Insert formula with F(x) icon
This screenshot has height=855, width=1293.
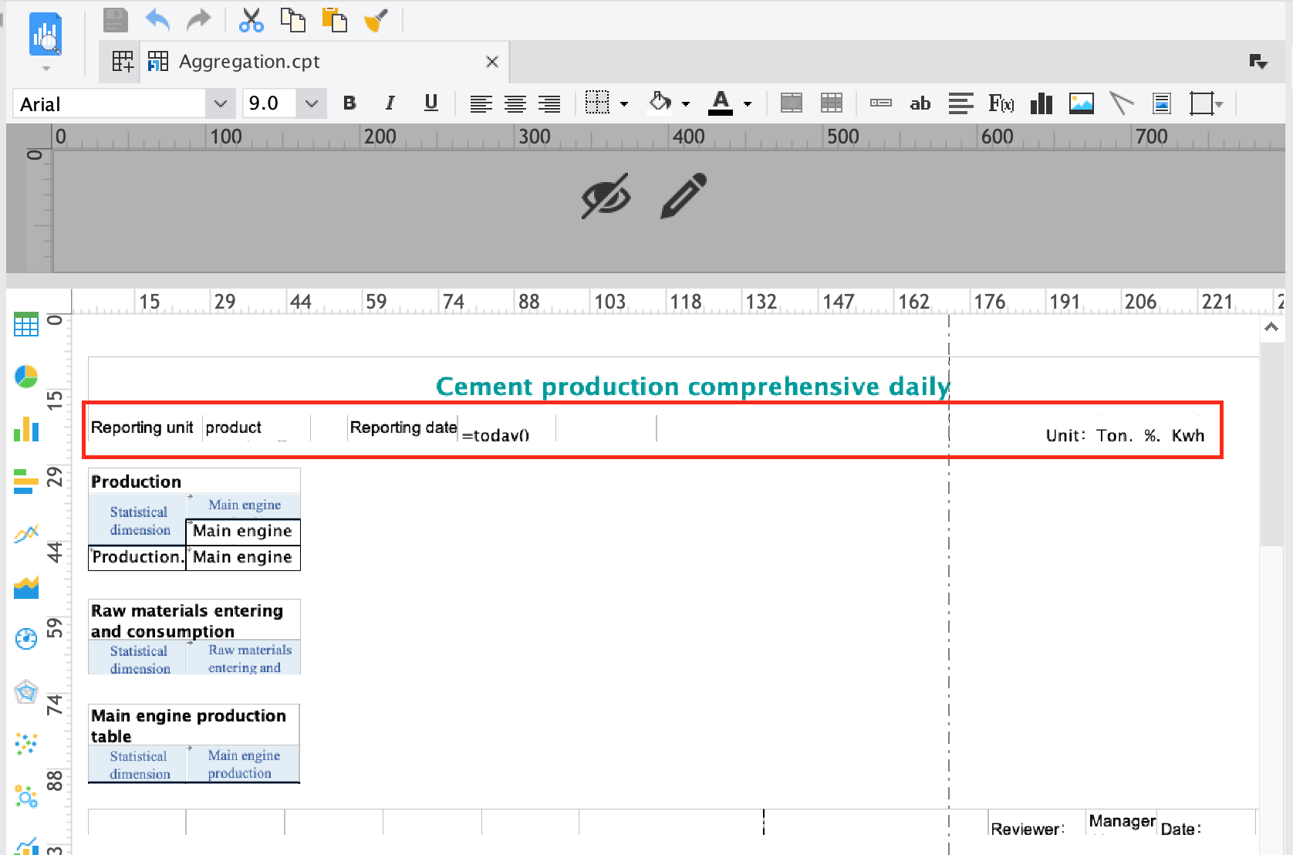[x=1001, y=103]
